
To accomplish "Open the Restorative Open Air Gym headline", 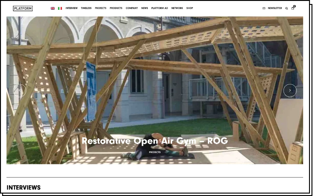I will click(x=155, y=141).
